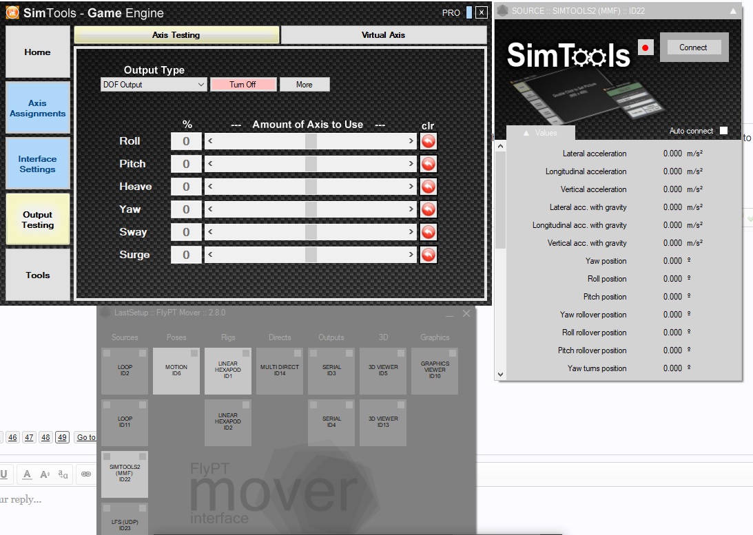Click the text color icon in reply editor

(28, 474)
